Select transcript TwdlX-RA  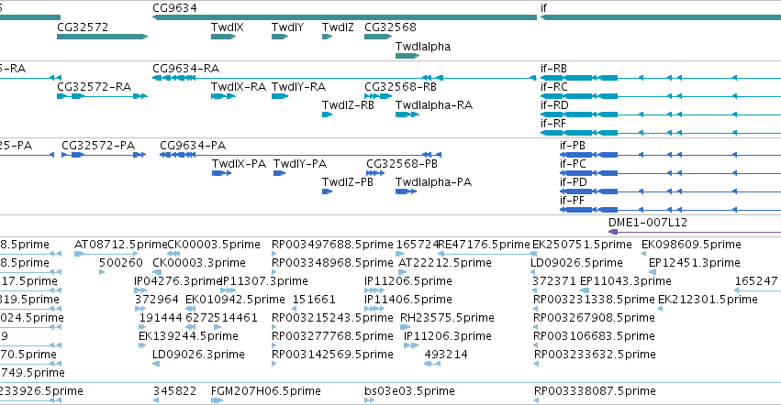coord(223,96)
